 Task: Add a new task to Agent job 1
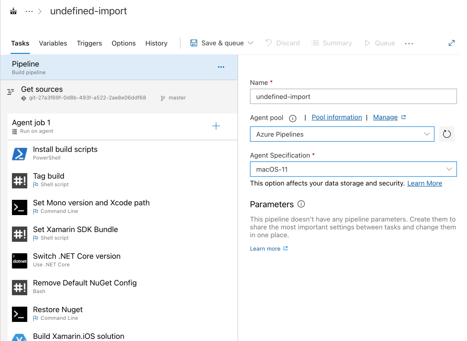pyautogui.click(x=216, y=126)
